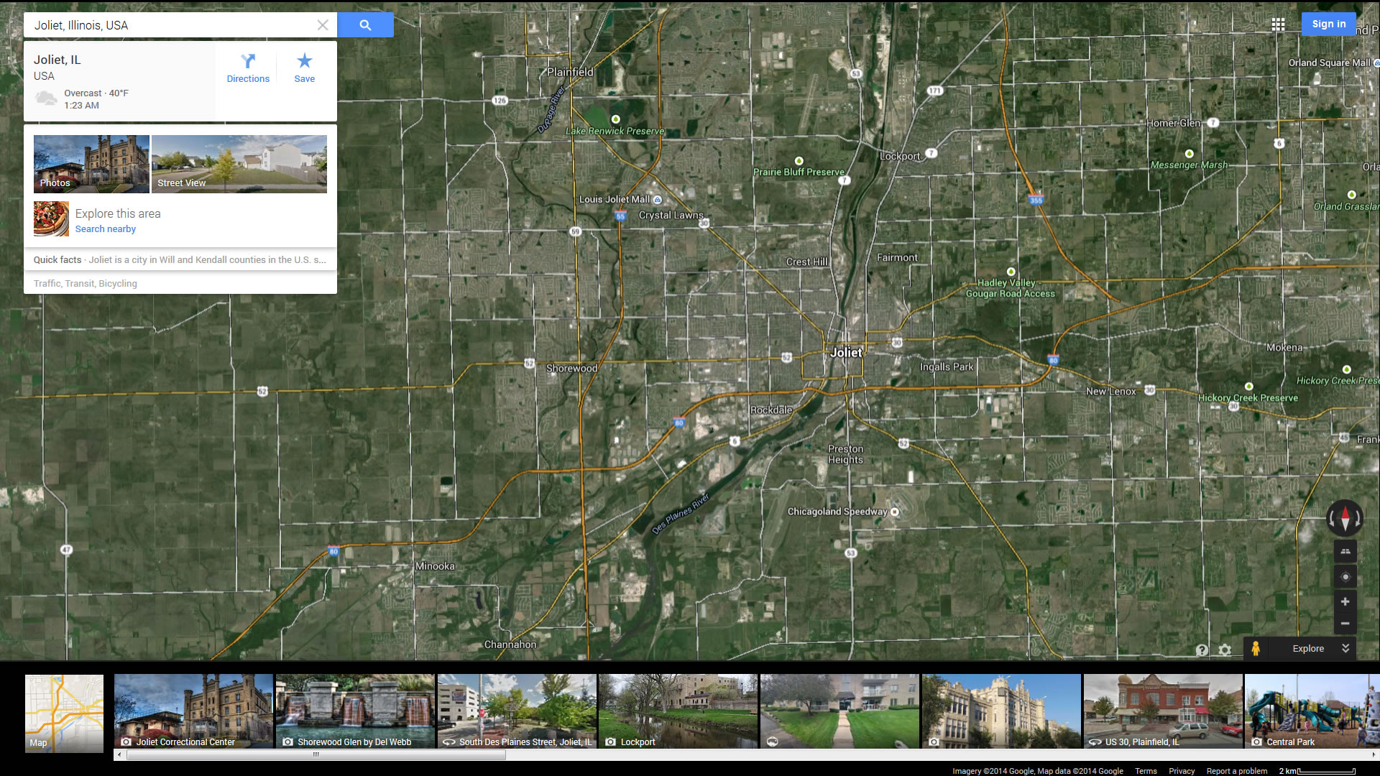Expand Traffic, Transit, Bicycling options

(86, 284)
